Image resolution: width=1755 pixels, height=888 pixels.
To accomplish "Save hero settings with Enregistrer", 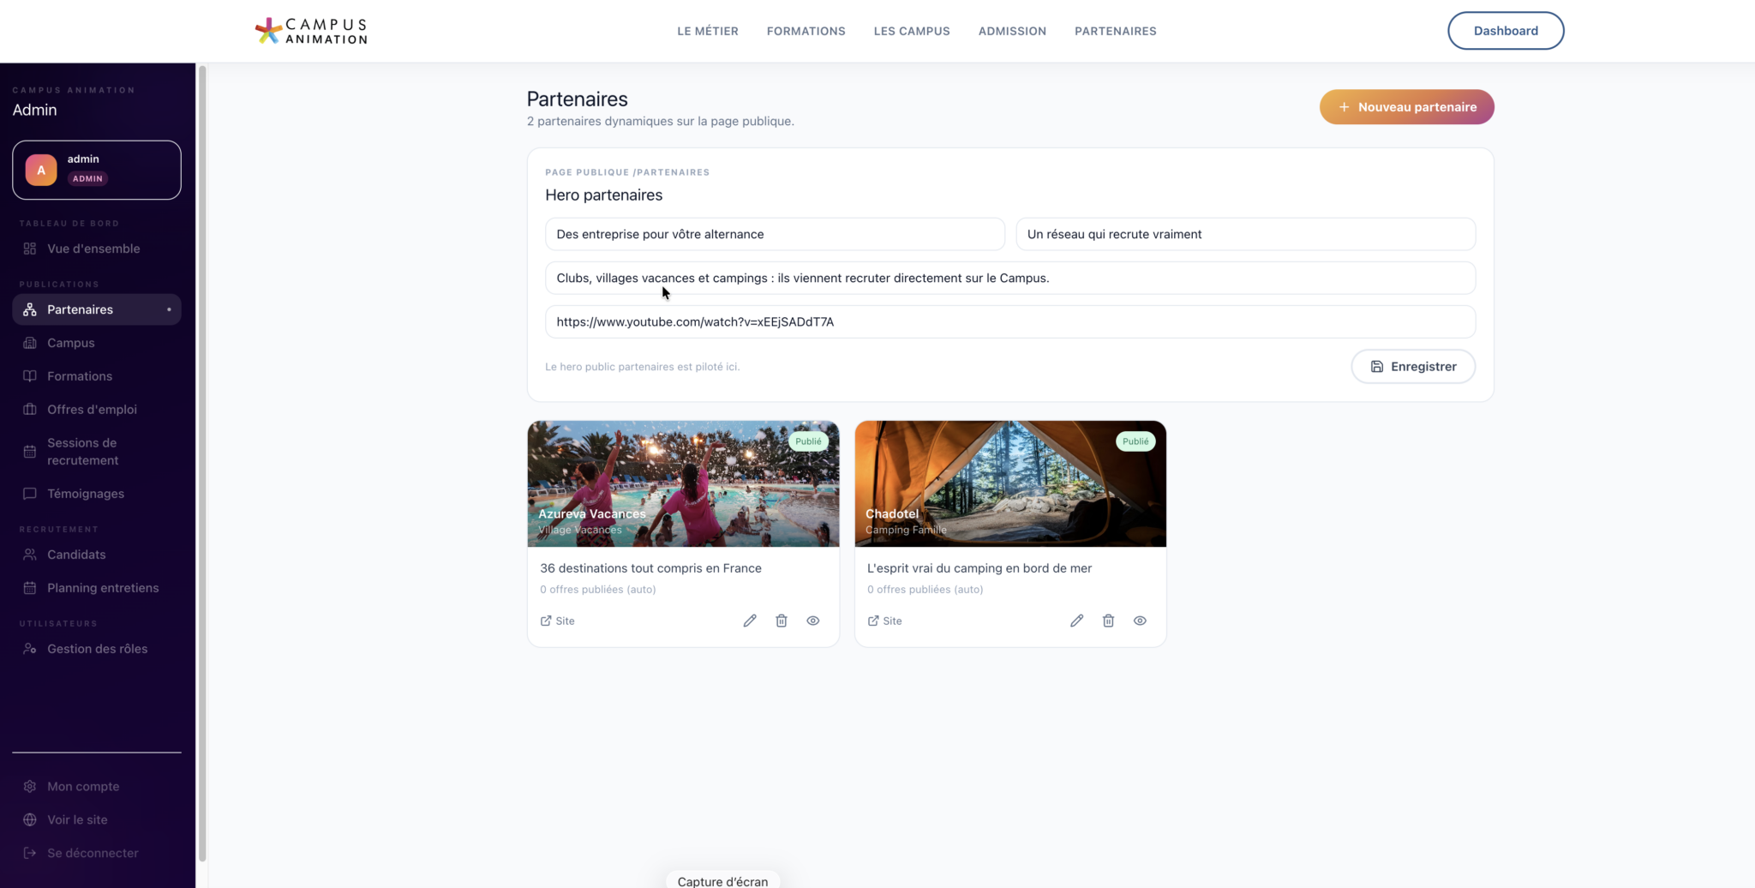I will tap(1412, 366).
